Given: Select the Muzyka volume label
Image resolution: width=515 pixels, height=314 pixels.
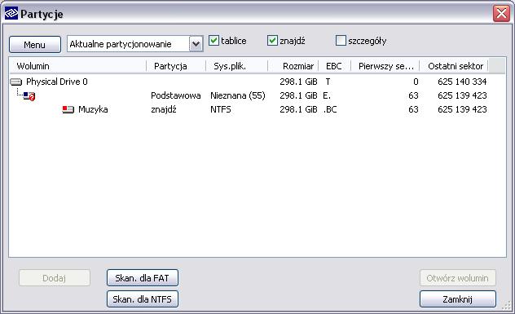Looking at the screenshot, I should click(93, 109).
